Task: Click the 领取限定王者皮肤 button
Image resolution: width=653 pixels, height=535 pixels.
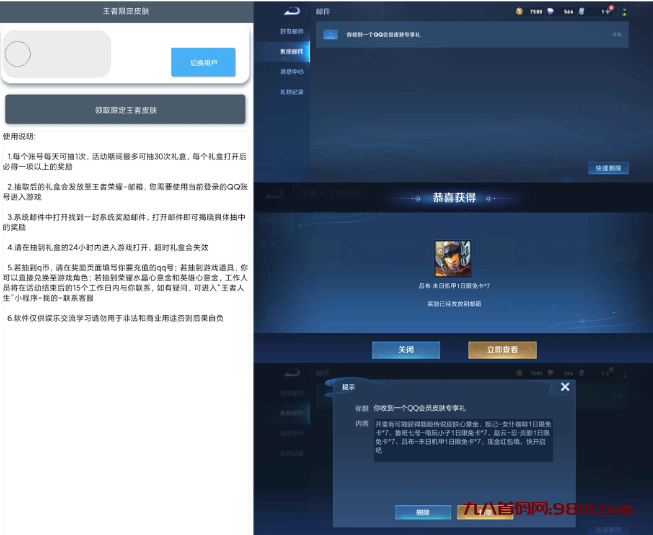Action: click(x=125, y=109)
